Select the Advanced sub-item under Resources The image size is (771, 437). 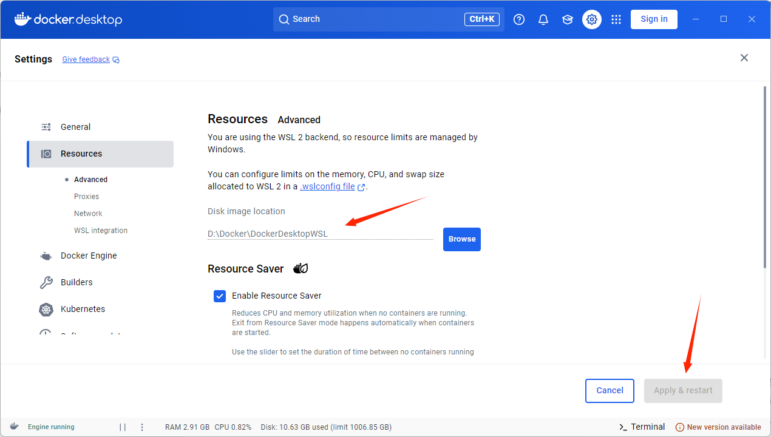tap(90, 180)
